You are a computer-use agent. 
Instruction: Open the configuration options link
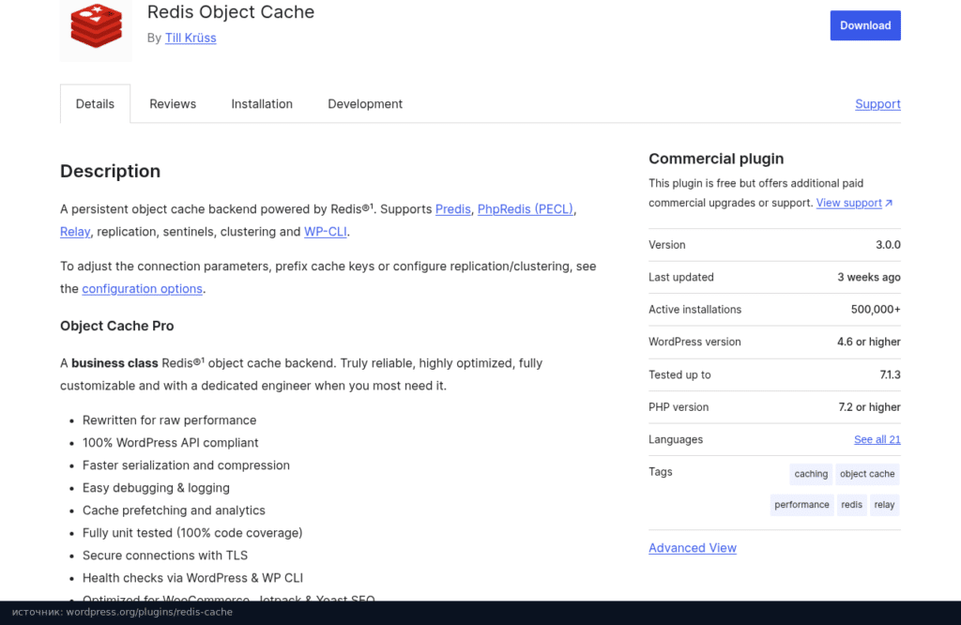point(143,289)
